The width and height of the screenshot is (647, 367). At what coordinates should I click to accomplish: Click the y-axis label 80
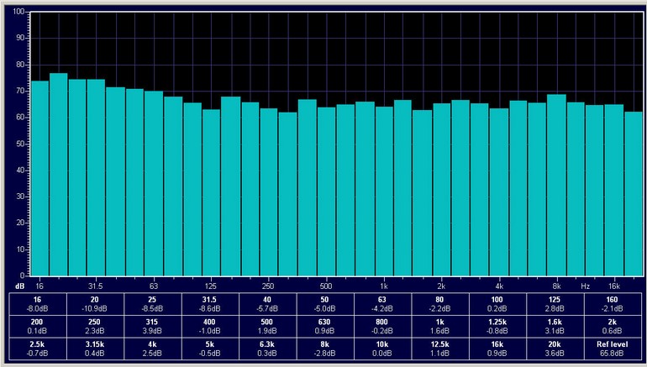pos(21,65)
